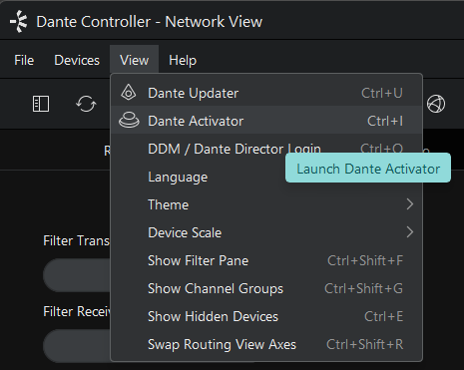Click the Dante Controller logo icon
Viewport: 464px width, 370px height.
click(19, 22)
